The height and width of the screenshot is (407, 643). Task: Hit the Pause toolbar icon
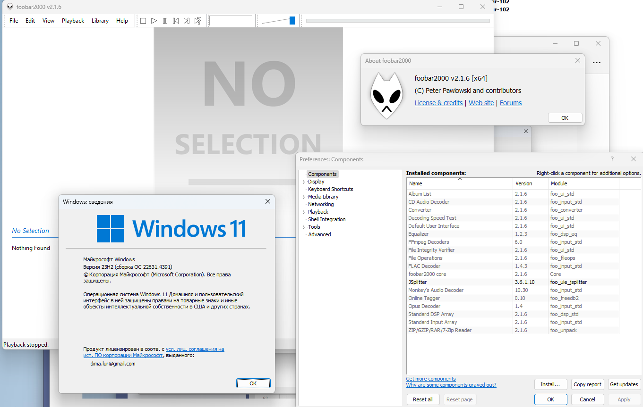(x=165, y=21)
